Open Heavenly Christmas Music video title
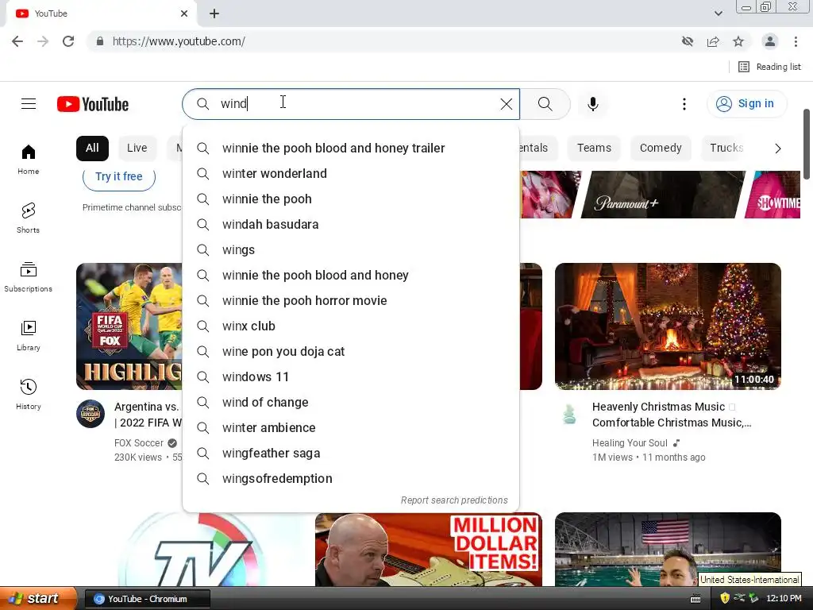813x610 pixels. [672, 415]
